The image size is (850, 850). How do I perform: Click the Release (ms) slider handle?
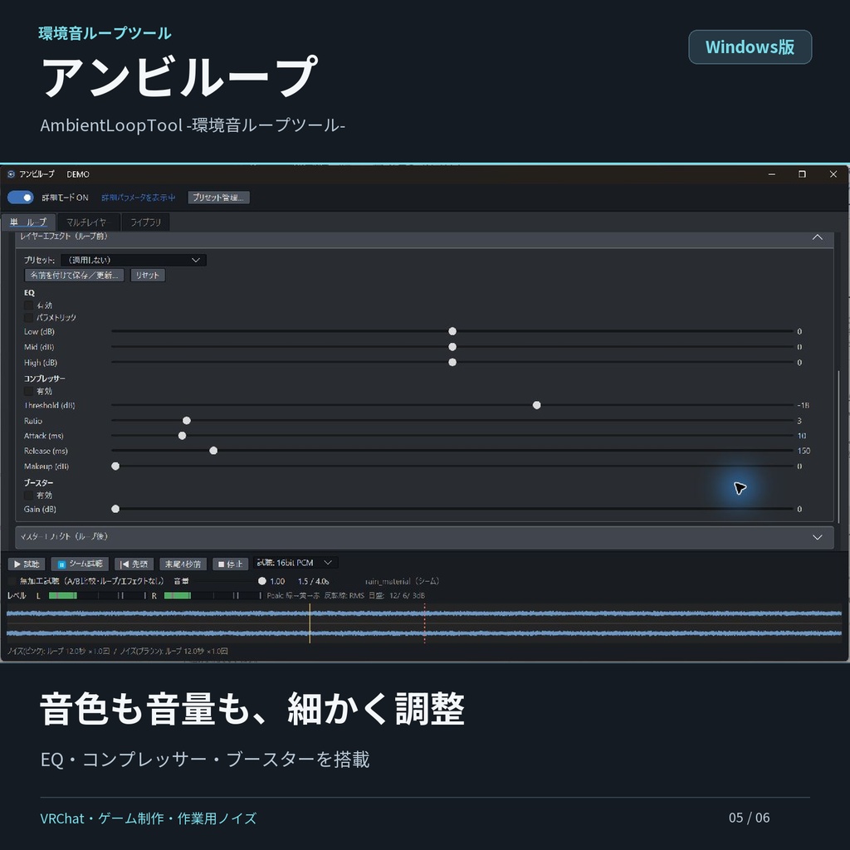[x=213, y=451]
